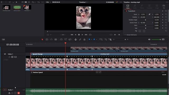Set the Mark In point in the viewer
Image resolution: width=169 pixels, height=95 pixels.
115,35
